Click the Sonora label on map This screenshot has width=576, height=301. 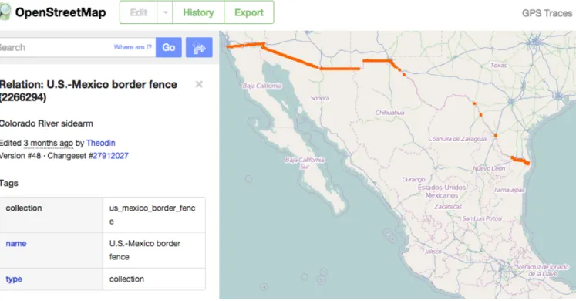(x=319, y=98)
